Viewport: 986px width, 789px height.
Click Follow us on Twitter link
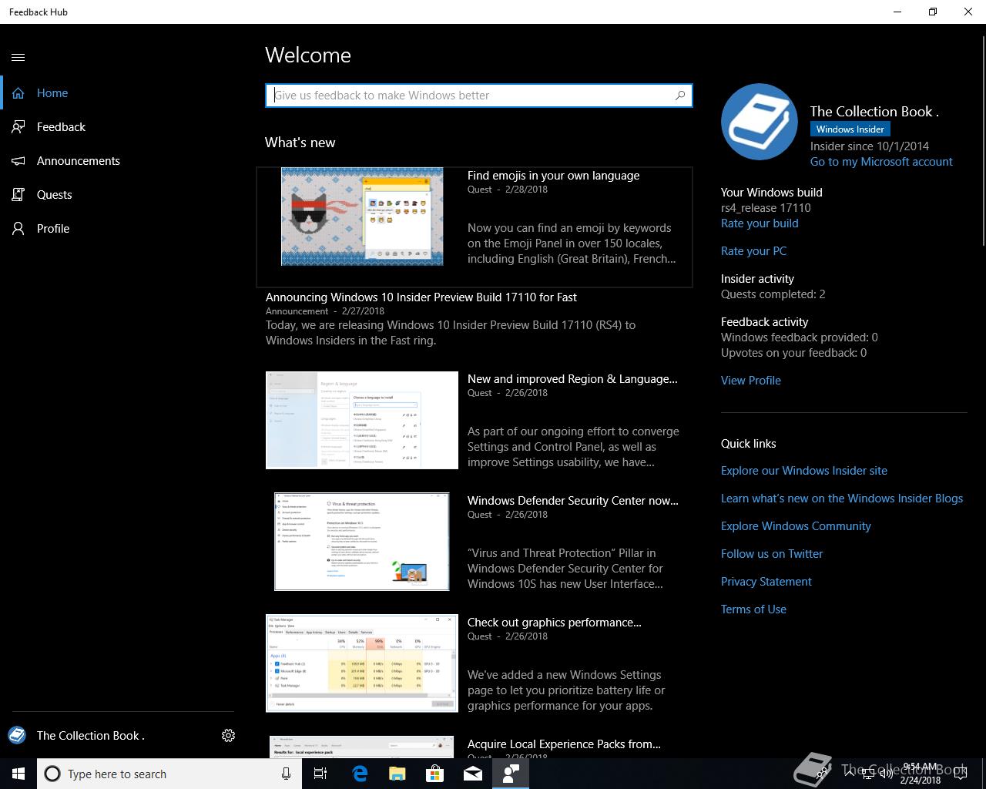click(772, 554)
